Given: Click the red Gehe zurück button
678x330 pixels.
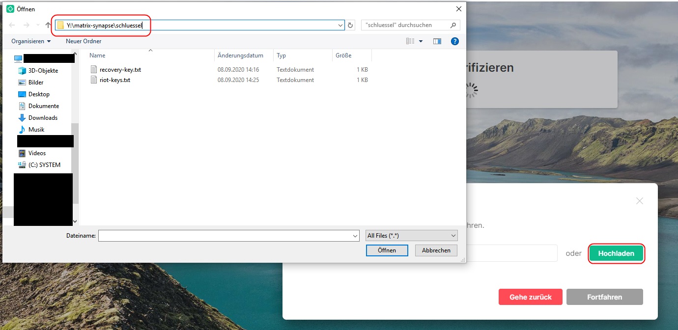Looking at the screenshot, I should click(530, 297).
